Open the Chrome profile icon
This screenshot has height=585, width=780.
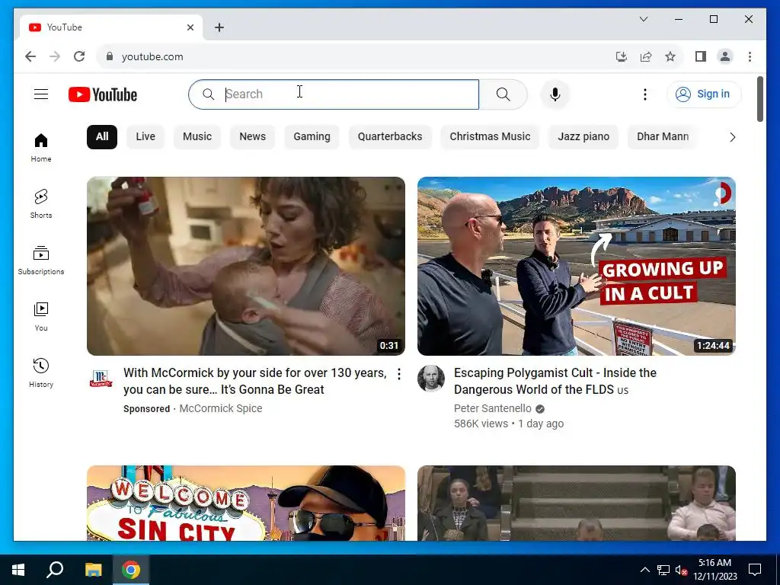[x=725, y=56]
